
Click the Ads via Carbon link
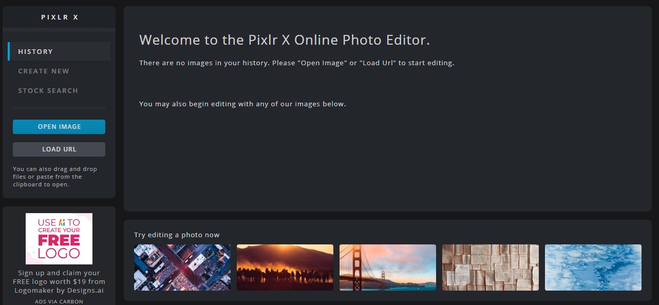point(59,301)
